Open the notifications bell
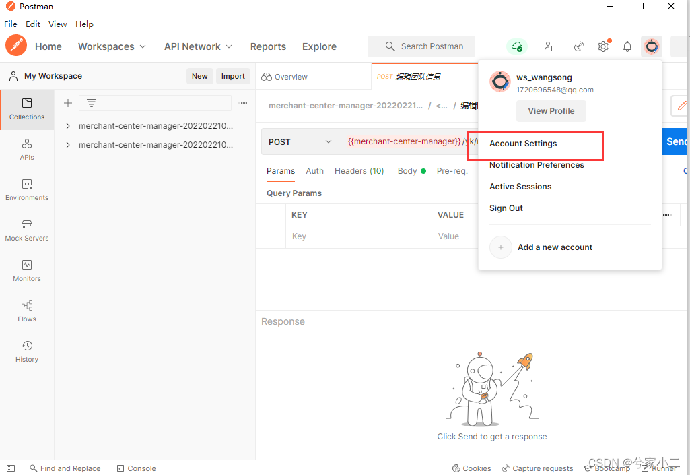Viewport: 690px width, 475px height. tap(627, 46)
